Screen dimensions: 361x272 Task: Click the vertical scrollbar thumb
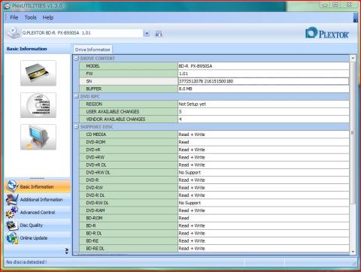(x=353, y=133)
